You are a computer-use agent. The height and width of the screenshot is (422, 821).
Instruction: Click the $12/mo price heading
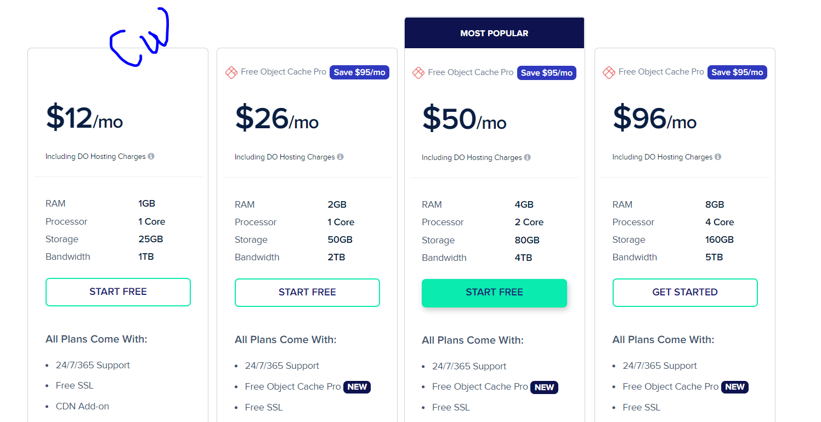(84, 118)
